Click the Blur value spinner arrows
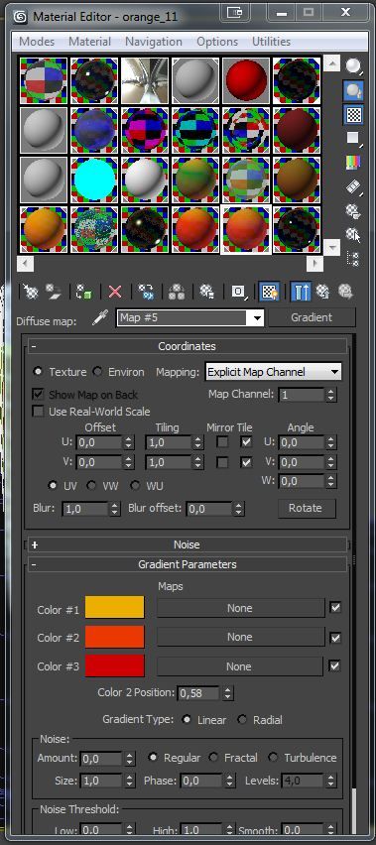 [x=114, y=508]
